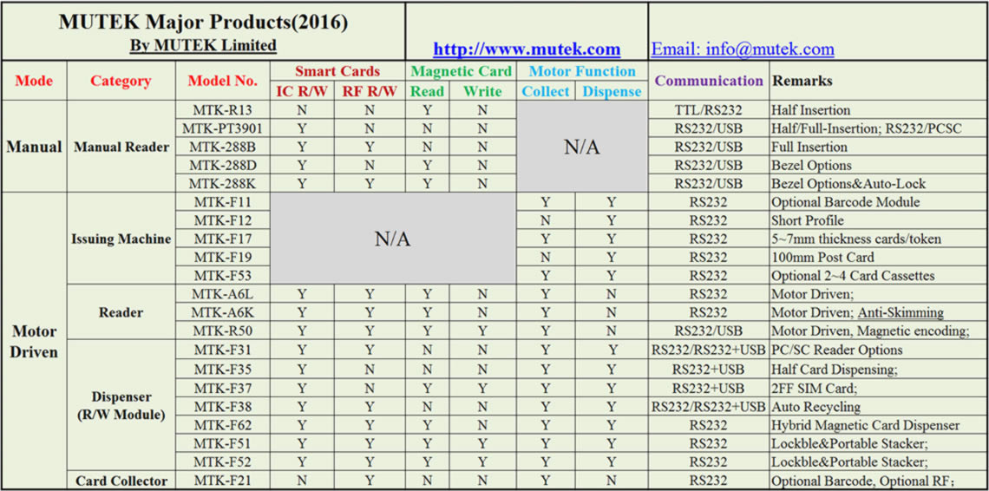Select model cell MTK-F38
Image resolution: width=989 pixels, height=491 pixels.
[x=223, y=407]
